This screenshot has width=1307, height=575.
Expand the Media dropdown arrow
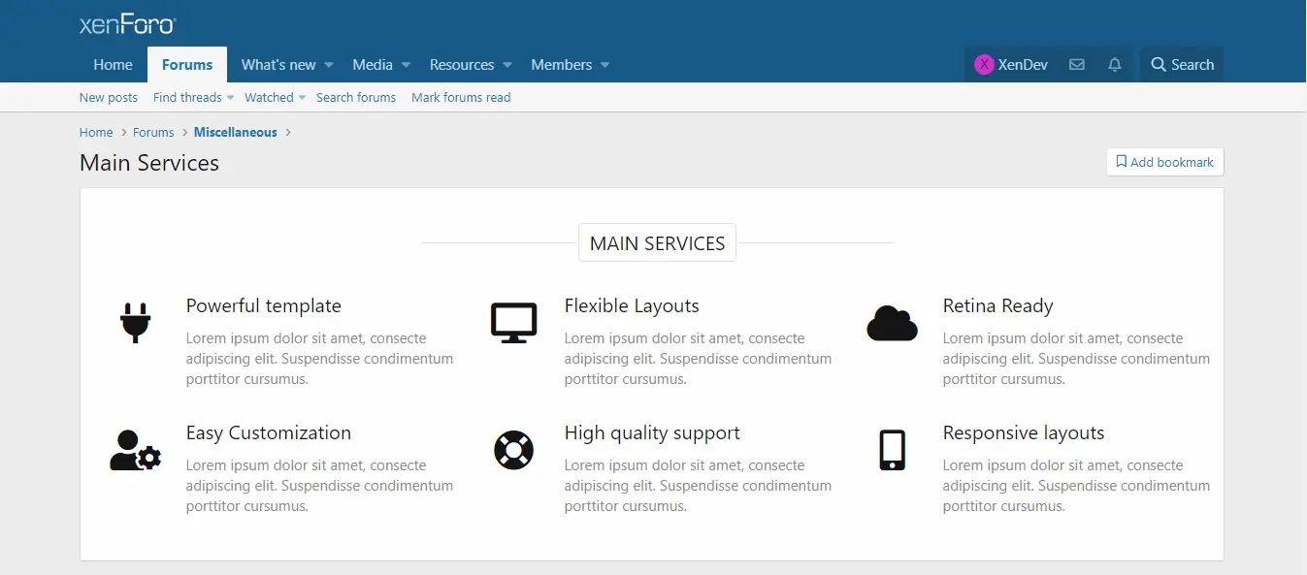406,65
